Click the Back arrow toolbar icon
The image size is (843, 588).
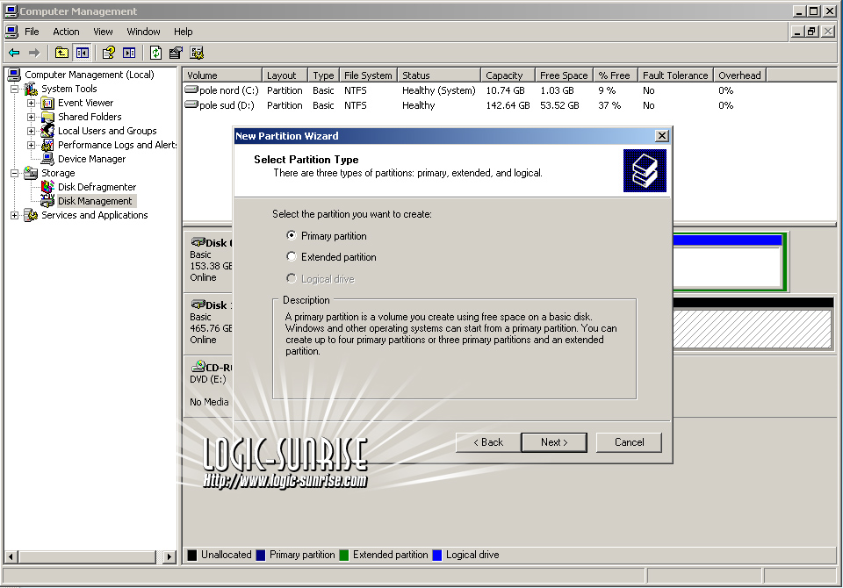tap(14, 53)
